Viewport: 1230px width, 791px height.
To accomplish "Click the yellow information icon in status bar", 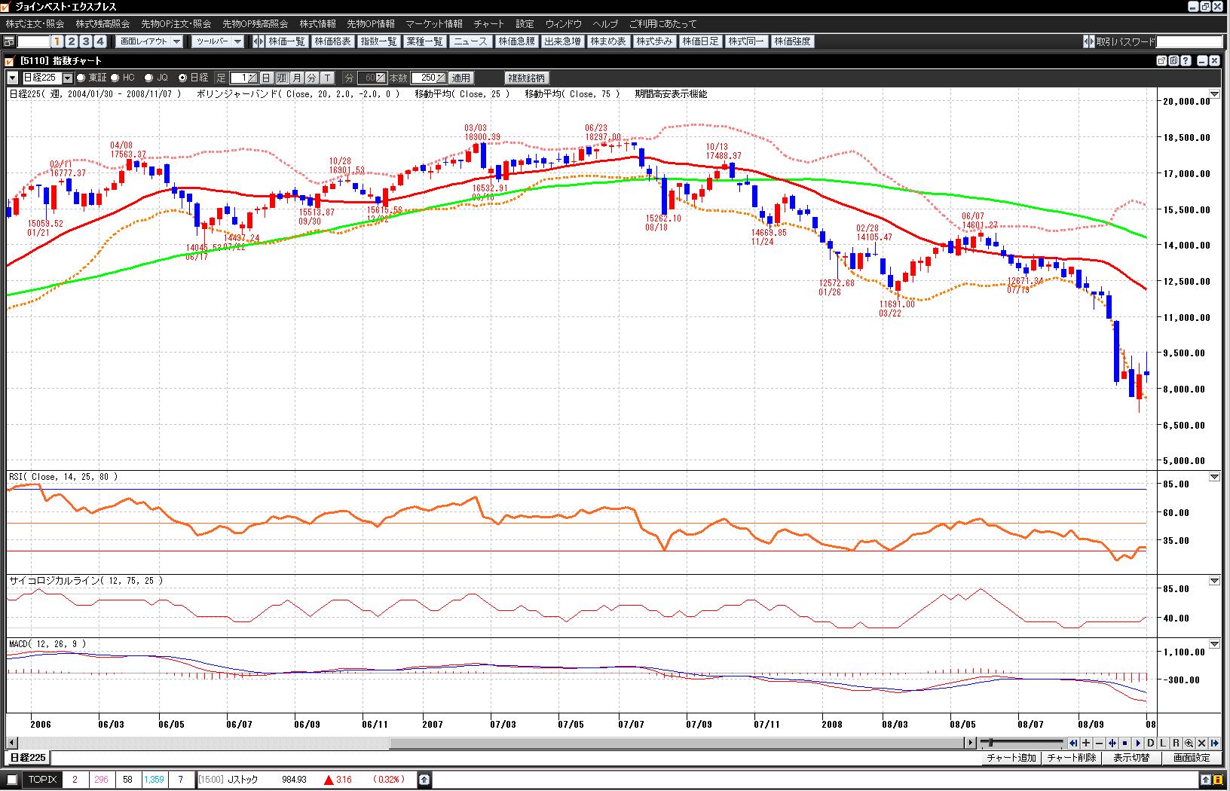I will 1218,780.
